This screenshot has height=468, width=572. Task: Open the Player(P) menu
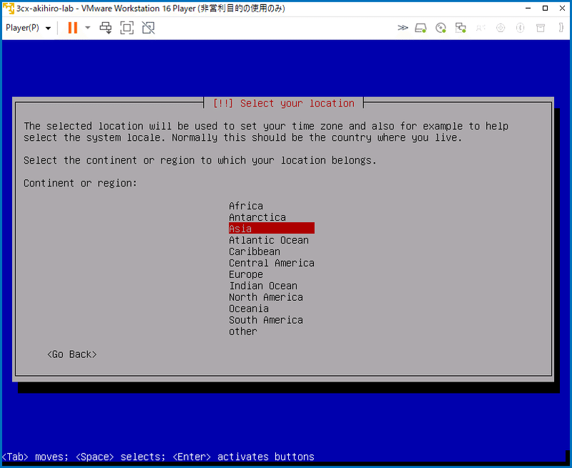pos(28,28)
